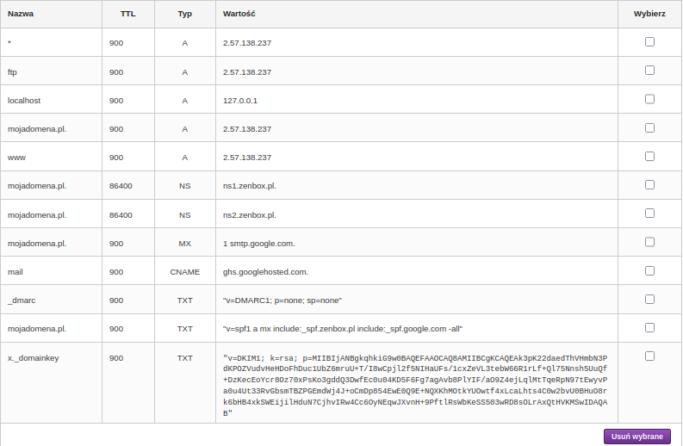Tick the _dmarc TXT record checkbox
The image size is (683, 446).
click(649, 299)
